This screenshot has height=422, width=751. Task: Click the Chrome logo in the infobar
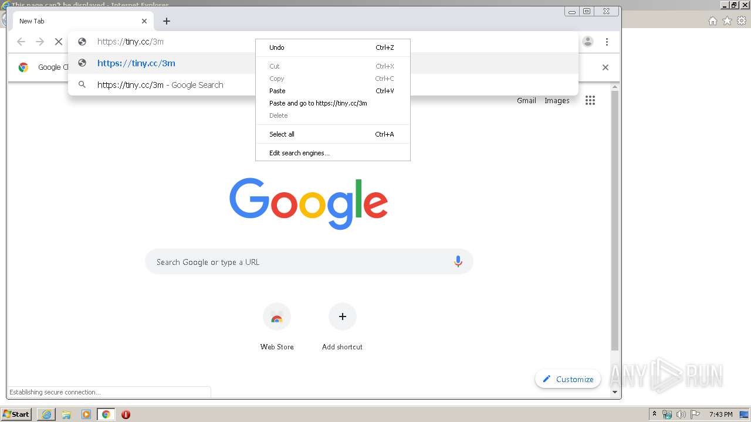coord(23,67)
